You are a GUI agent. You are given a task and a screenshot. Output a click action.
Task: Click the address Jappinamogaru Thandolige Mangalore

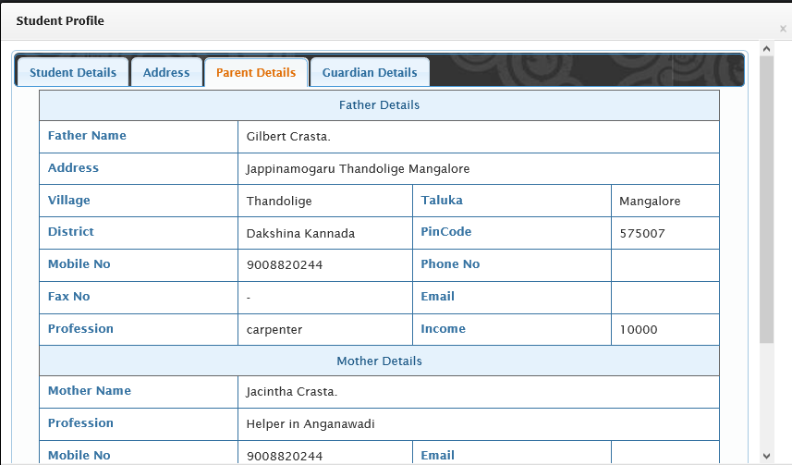point(358,169)
